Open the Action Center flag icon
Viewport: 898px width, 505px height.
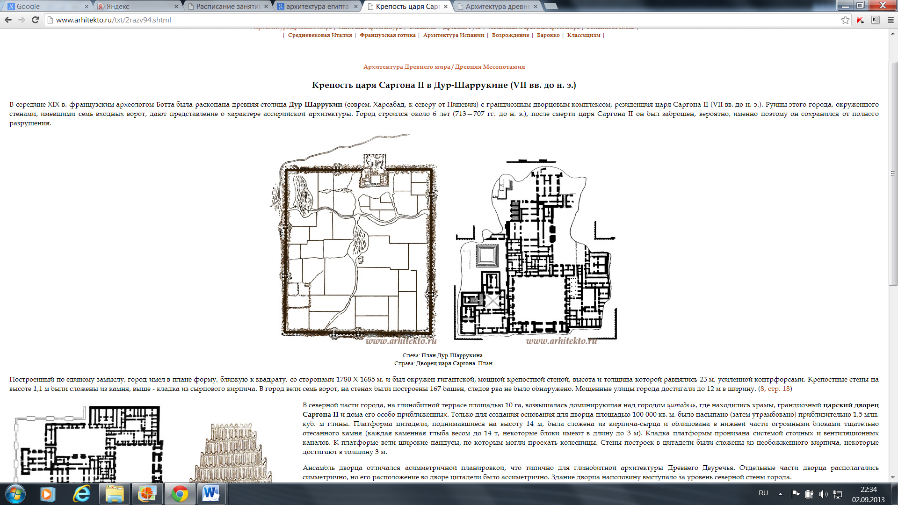[x=795, y=494]
